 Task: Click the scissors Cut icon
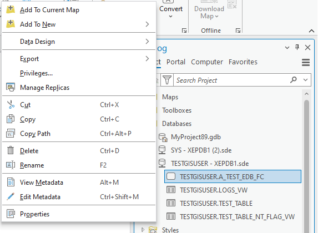(x=11, y=105)
